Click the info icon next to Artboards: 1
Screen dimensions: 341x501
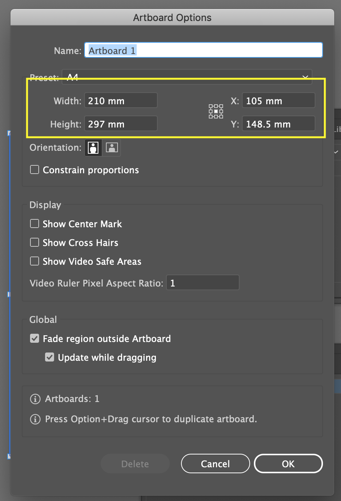[x=35, y=399]
